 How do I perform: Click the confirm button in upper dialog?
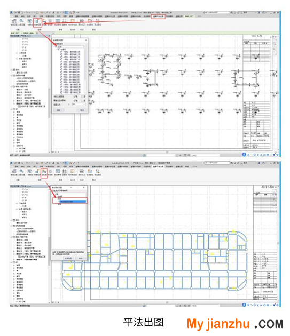[59, 110]
